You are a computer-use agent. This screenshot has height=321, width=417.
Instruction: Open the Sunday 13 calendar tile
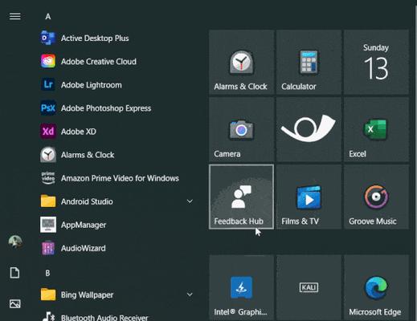point(376,62)
